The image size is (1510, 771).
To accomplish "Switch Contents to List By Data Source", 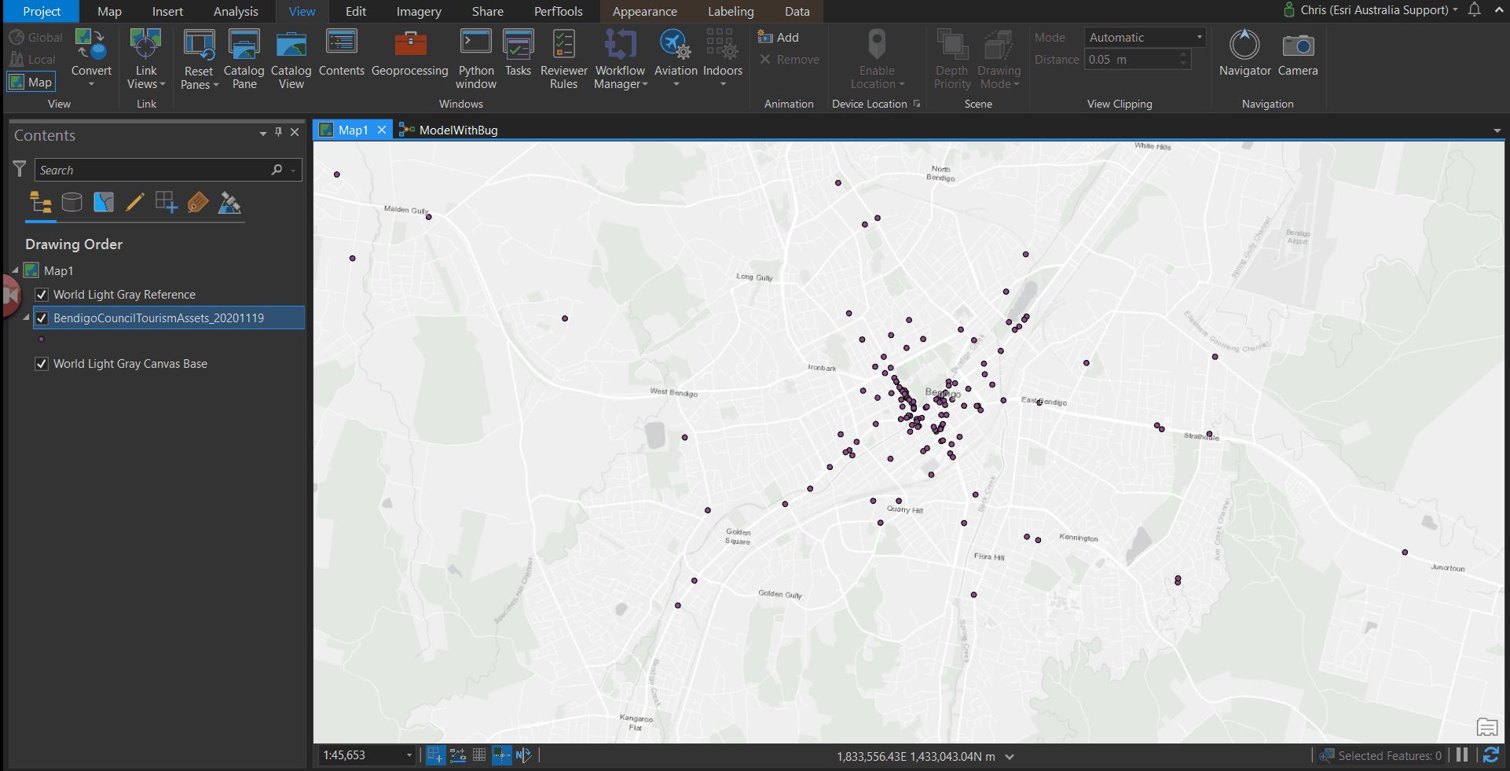I will coord(71,202).
